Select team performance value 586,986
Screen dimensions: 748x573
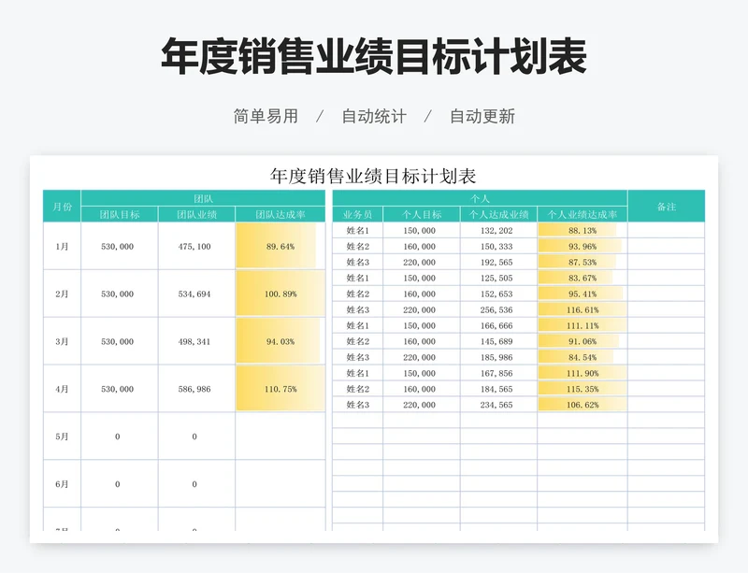click(194, 389)
